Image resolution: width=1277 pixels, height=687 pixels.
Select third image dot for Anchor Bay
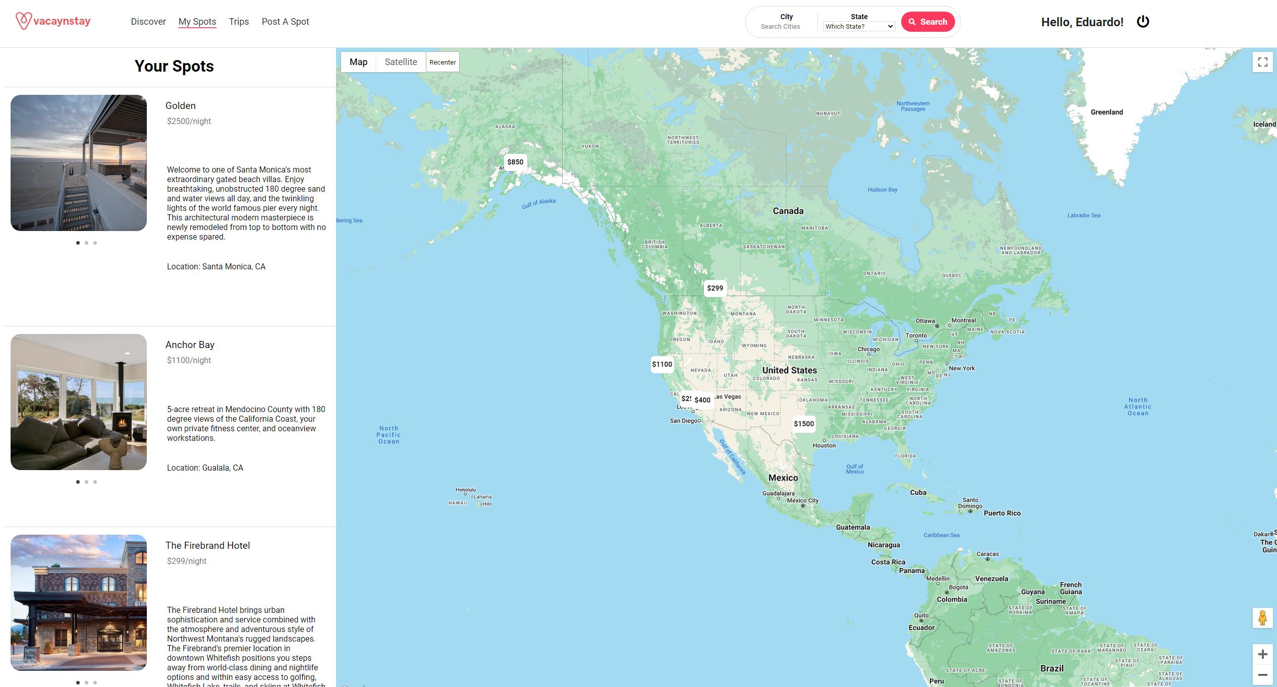95,482
